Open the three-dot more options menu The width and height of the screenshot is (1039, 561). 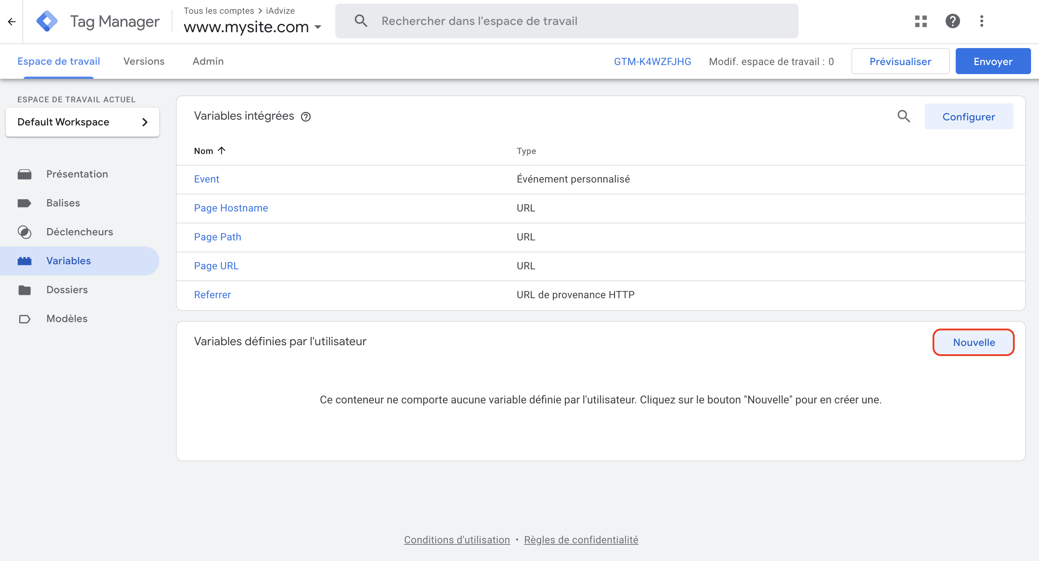point(982,21)
